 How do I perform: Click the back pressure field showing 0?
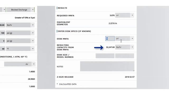click(x=2, y=41)
